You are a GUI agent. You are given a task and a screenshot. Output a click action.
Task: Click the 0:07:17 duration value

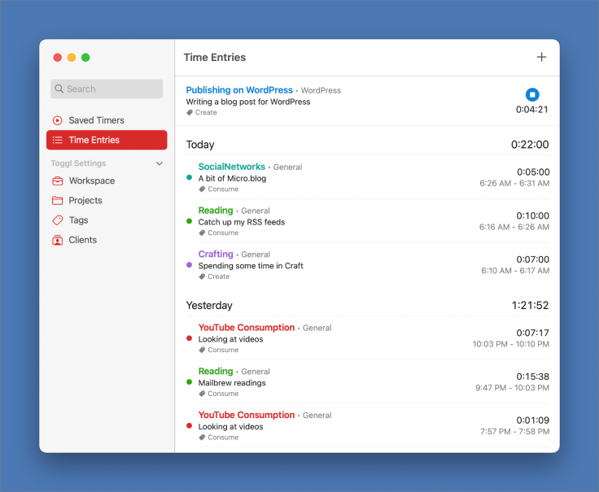[532, 333]
